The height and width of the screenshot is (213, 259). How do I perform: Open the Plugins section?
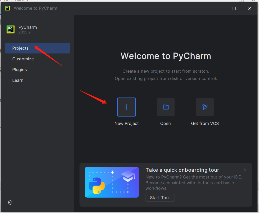point(19,70)
